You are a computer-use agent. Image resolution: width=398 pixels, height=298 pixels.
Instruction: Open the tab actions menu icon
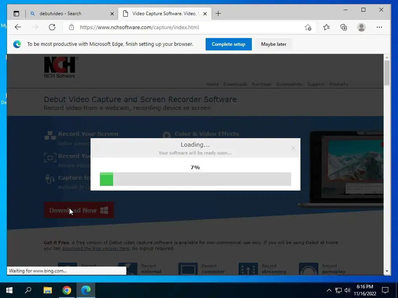click(16, 14)
